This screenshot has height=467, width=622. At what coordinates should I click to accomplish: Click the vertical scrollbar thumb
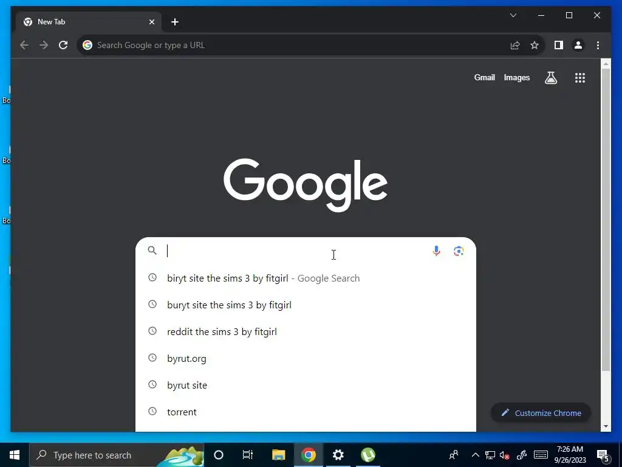point(606,220)
